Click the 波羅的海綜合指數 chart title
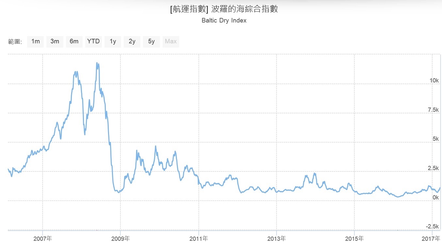This screenshot has height=247, width=442. tap(224, 9)
